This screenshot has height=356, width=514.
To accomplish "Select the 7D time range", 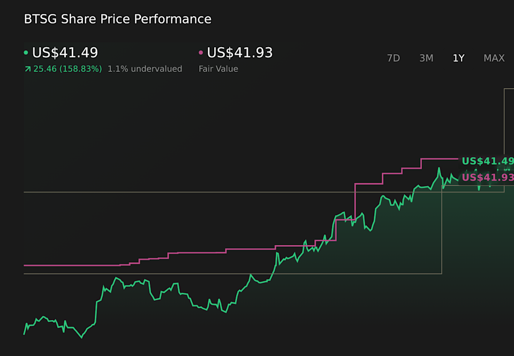I will tap(393, 58).
